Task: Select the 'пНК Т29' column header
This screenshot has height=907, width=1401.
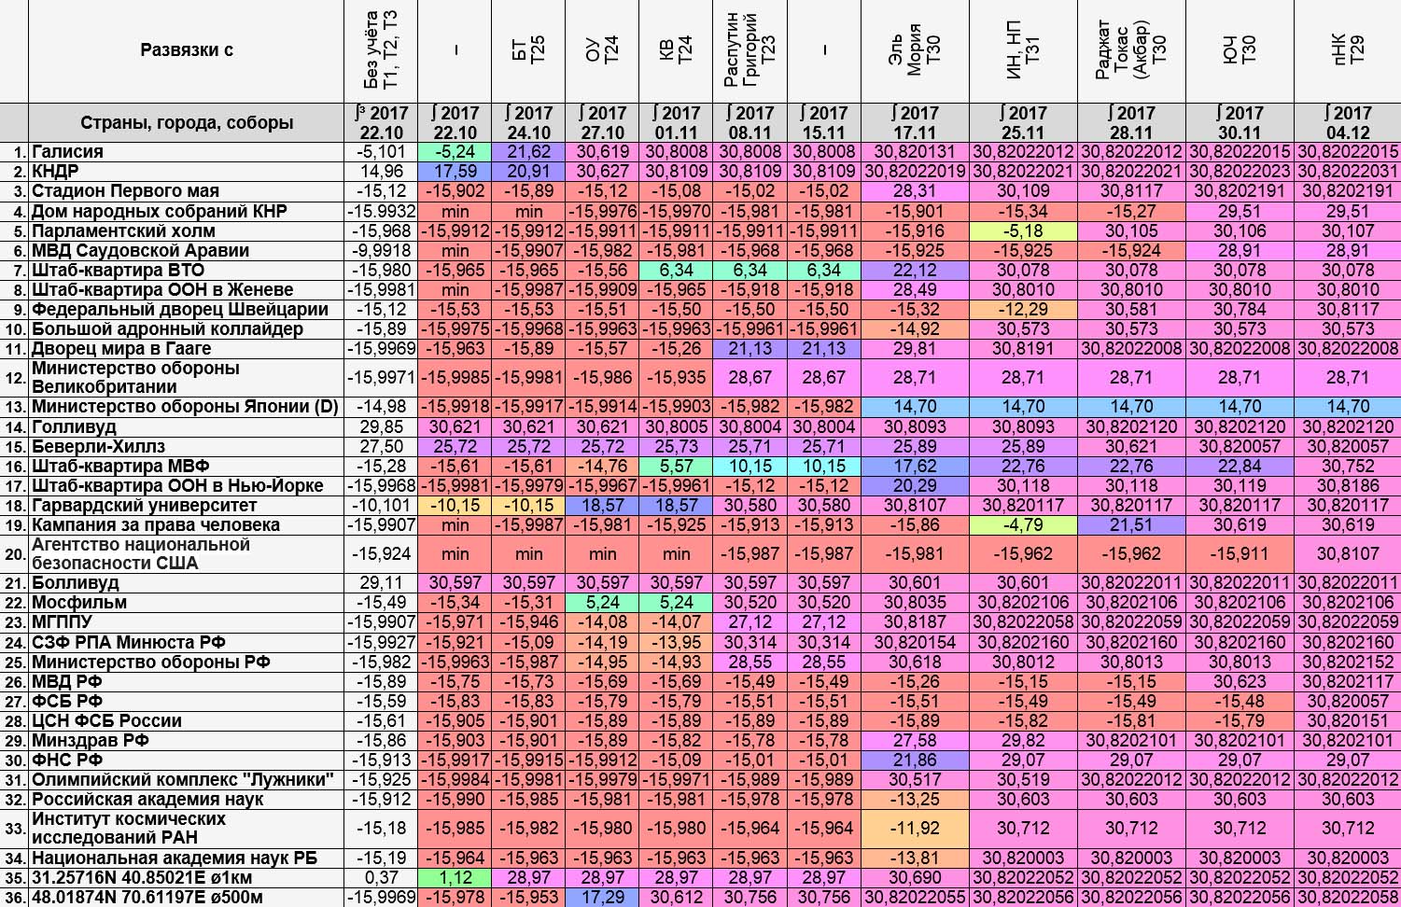Action: (1348, 50)
